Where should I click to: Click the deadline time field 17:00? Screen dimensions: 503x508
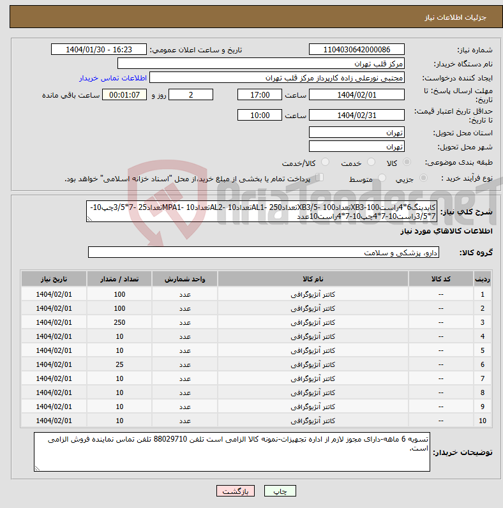(260, 95)
